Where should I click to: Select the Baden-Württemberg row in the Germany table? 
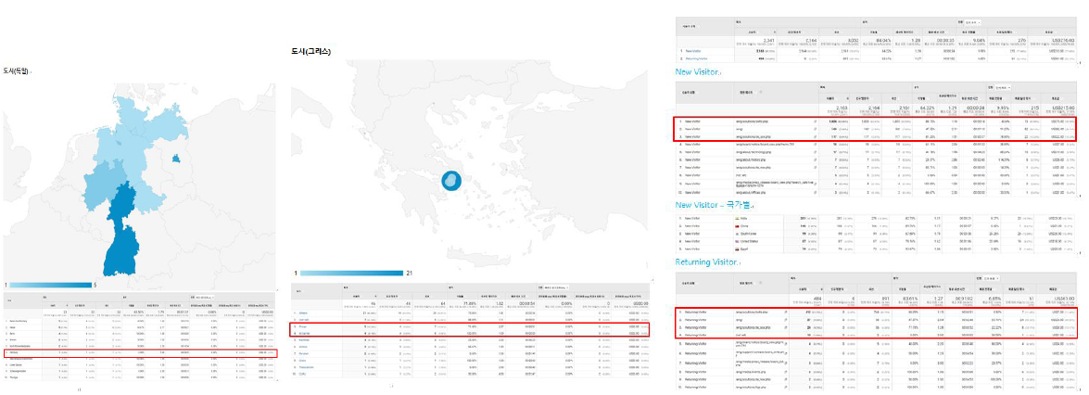[x=140, y=321]
